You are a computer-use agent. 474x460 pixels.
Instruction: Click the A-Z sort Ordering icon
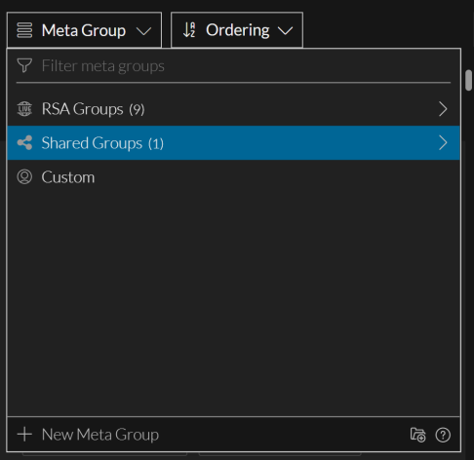click(x=189, y=30)
